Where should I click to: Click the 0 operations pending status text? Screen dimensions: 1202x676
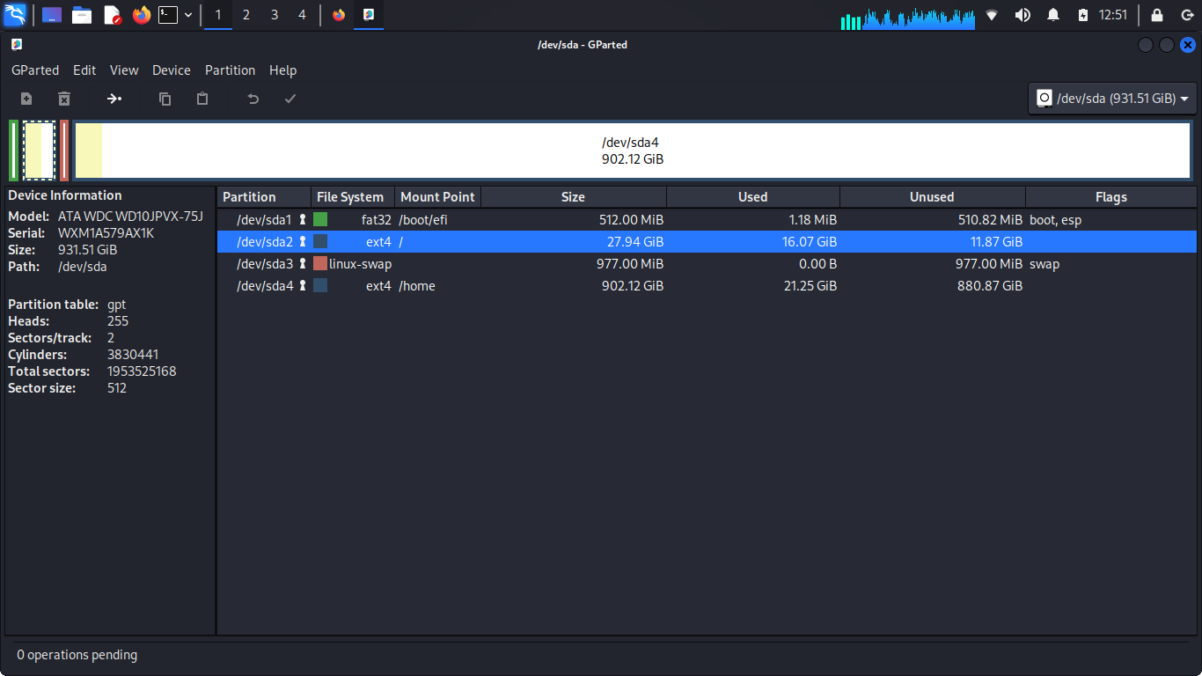[77, 654]
